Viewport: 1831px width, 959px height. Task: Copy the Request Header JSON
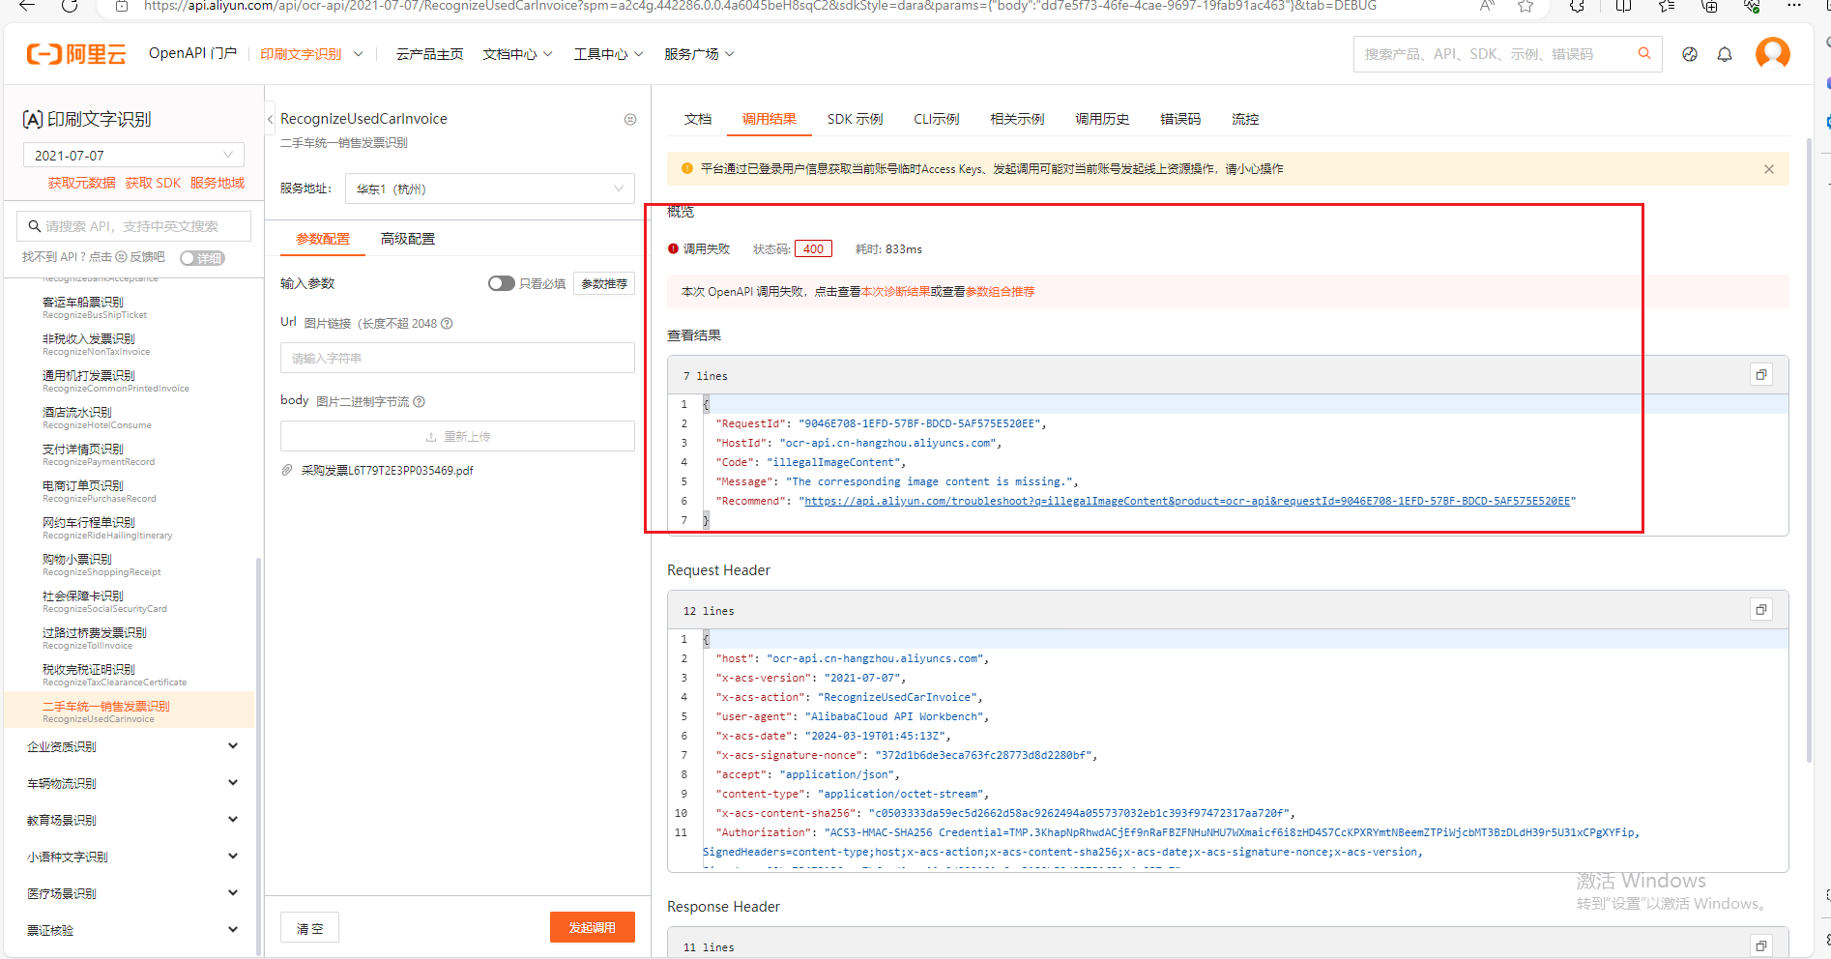point(1761,610)
